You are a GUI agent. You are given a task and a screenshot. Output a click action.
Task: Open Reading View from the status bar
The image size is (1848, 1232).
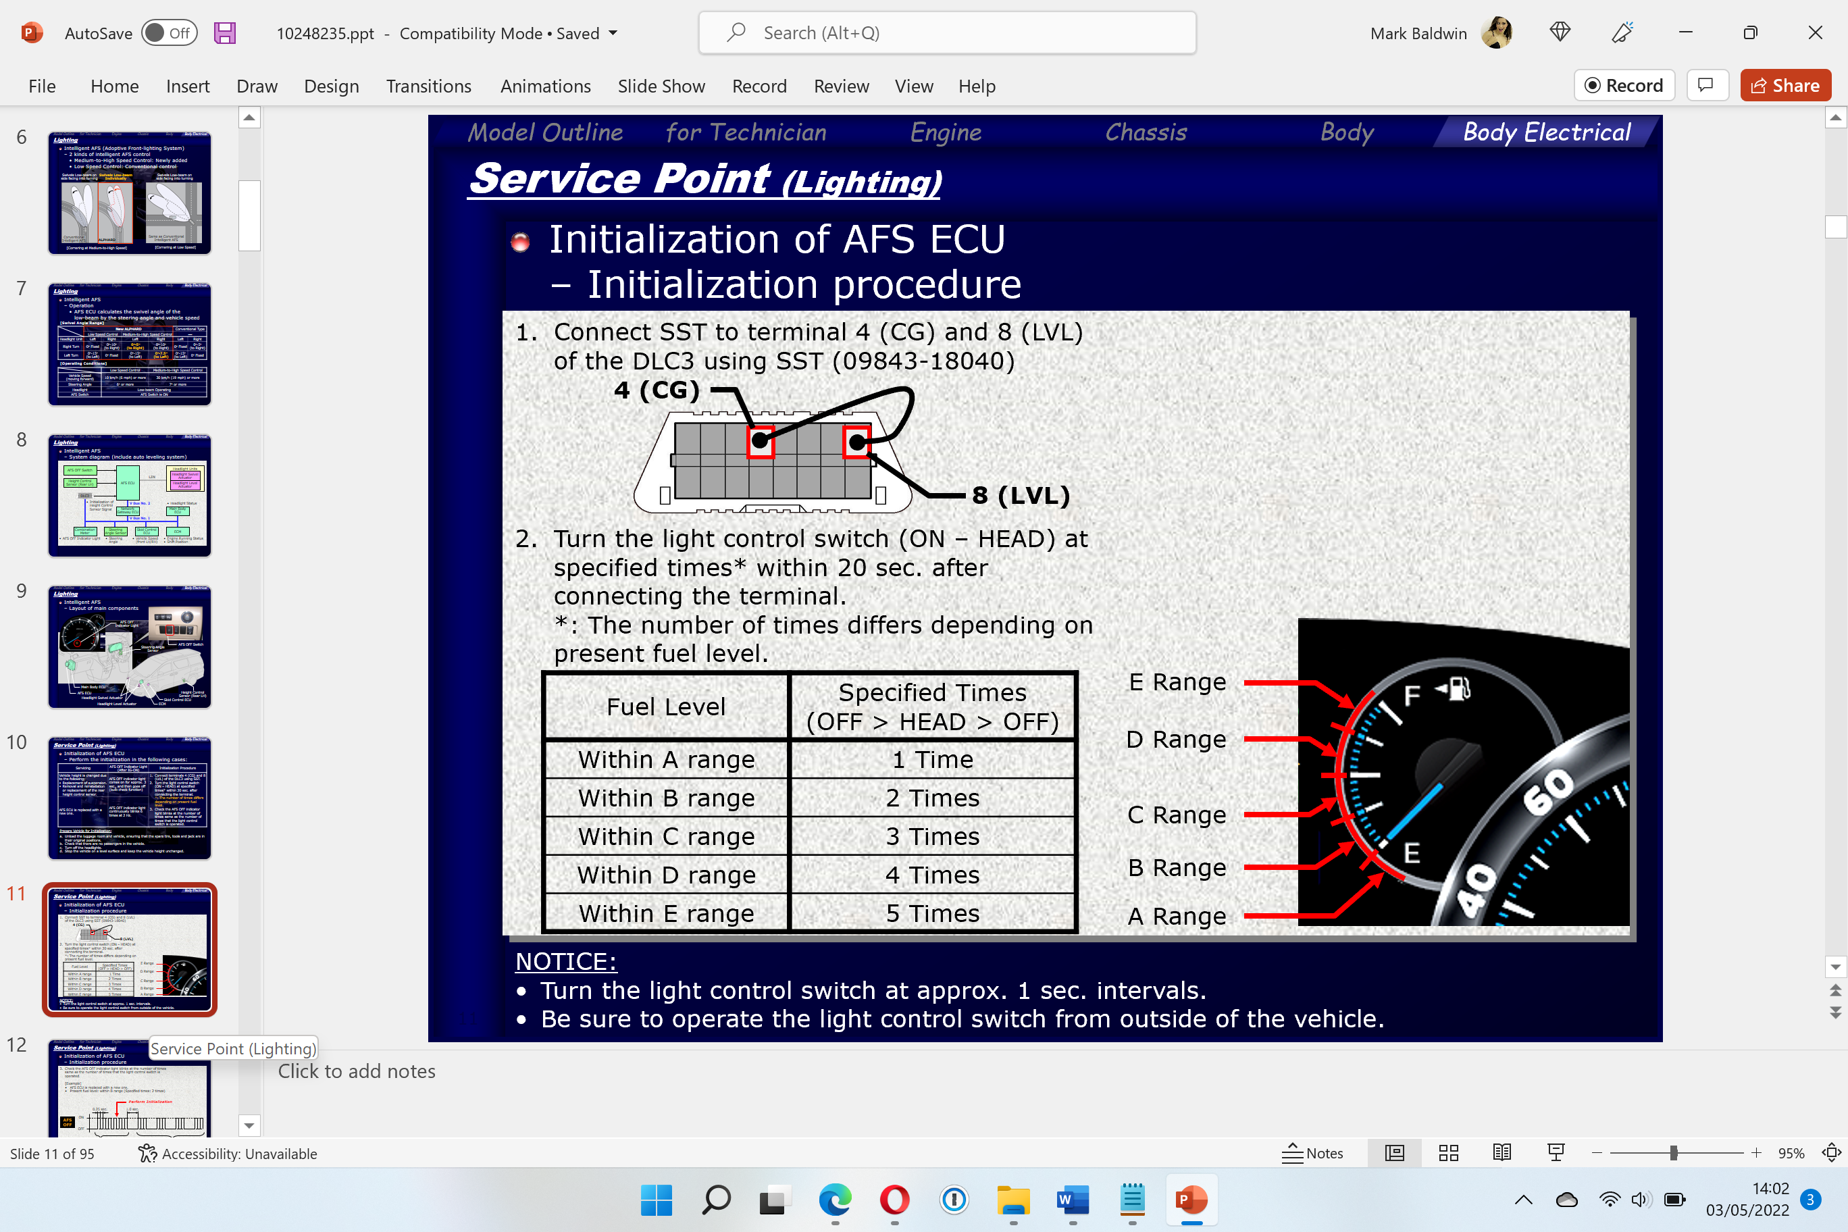coord(1501,1153)
